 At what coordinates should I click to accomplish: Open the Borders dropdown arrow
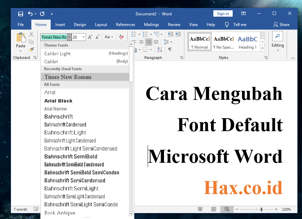point(151,50)
